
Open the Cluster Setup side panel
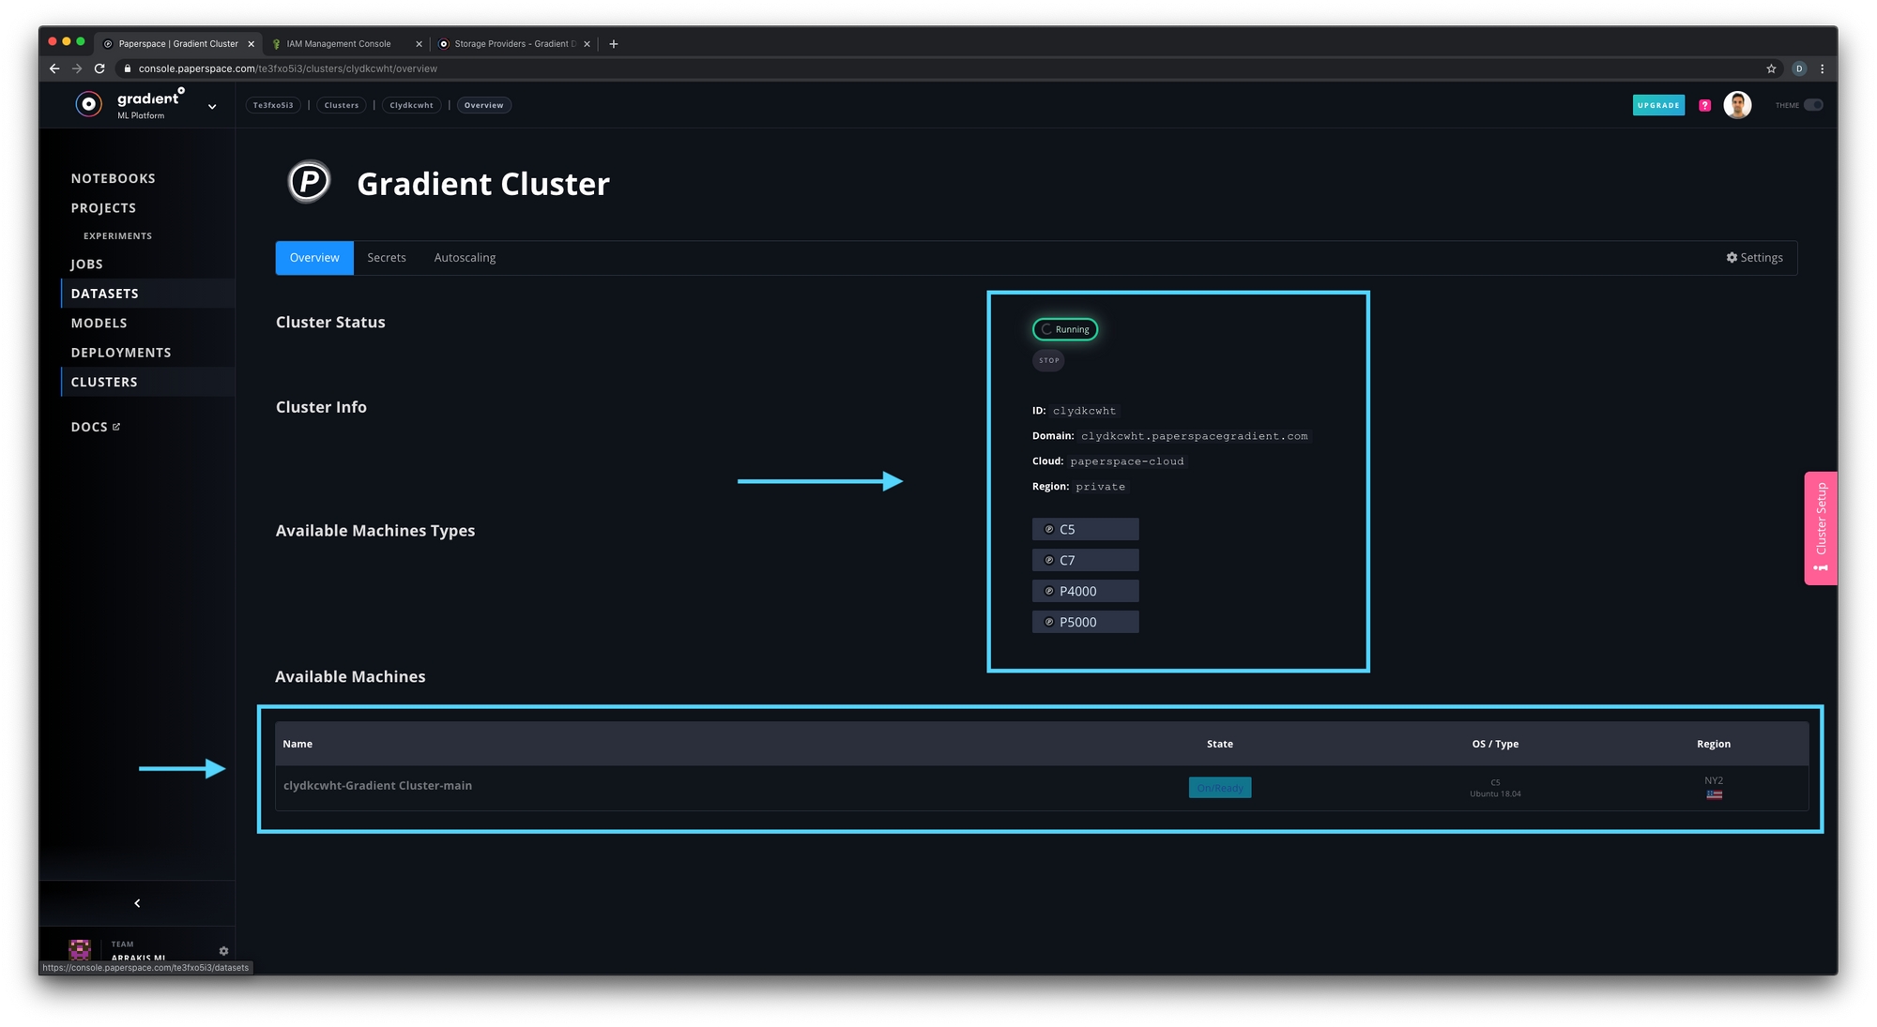click(1820, 527)
